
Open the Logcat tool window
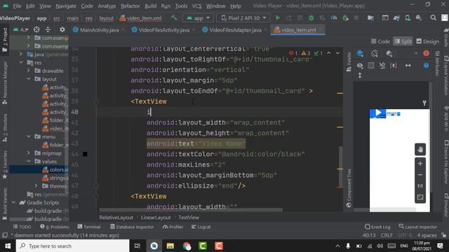pos(201,227)
